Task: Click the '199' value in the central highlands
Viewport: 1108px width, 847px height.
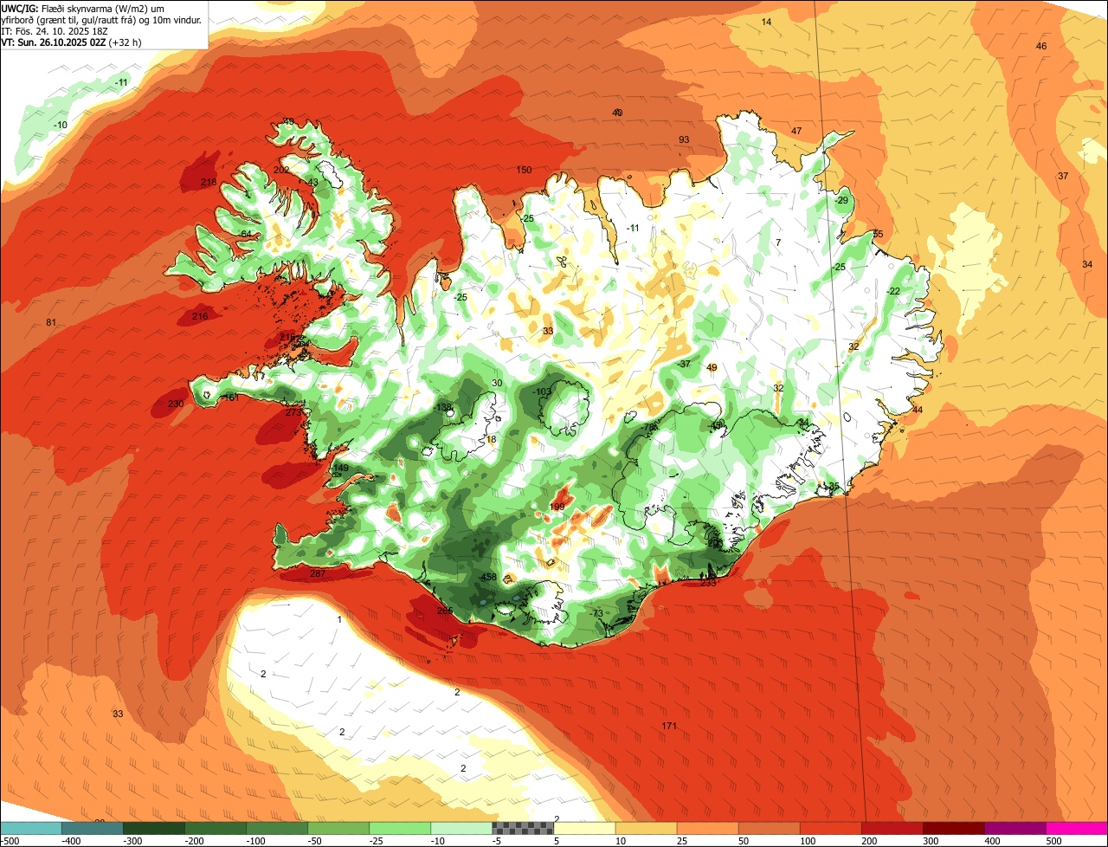Action: pyautogui.click(x=557, y=507)
